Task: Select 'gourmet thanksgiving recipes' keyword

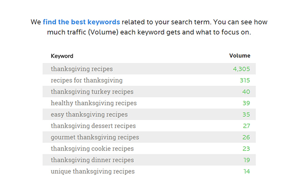Action: [95, 137]
